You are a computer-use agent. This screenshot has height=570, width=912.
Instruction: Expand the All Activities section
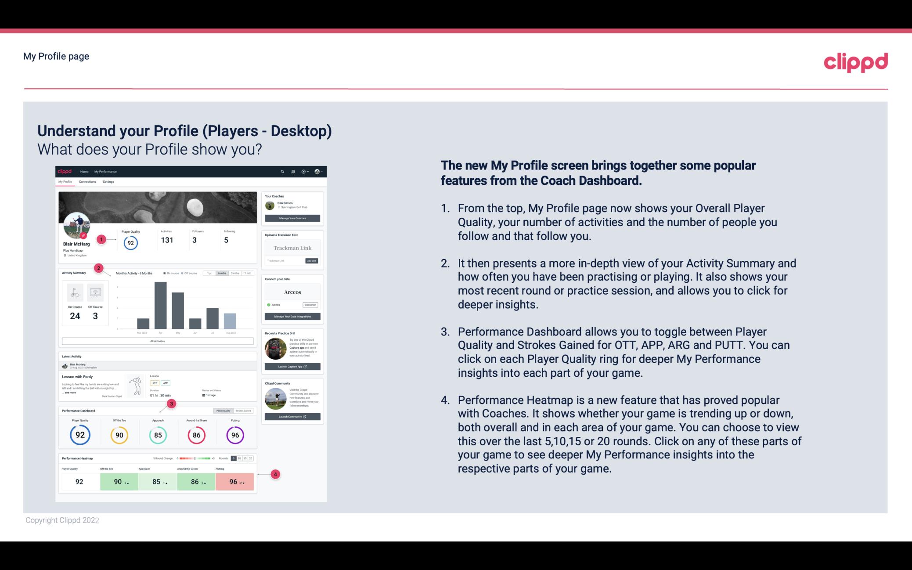pyautogui.click(x=158, y=342)
